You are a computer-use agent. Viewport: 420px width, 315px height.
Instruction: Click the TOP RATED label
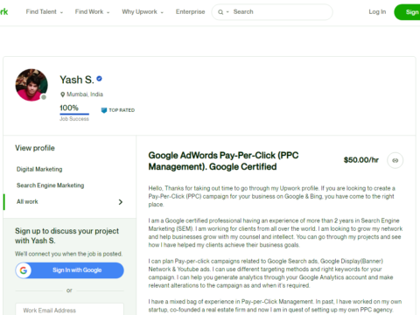pos(122,110)
